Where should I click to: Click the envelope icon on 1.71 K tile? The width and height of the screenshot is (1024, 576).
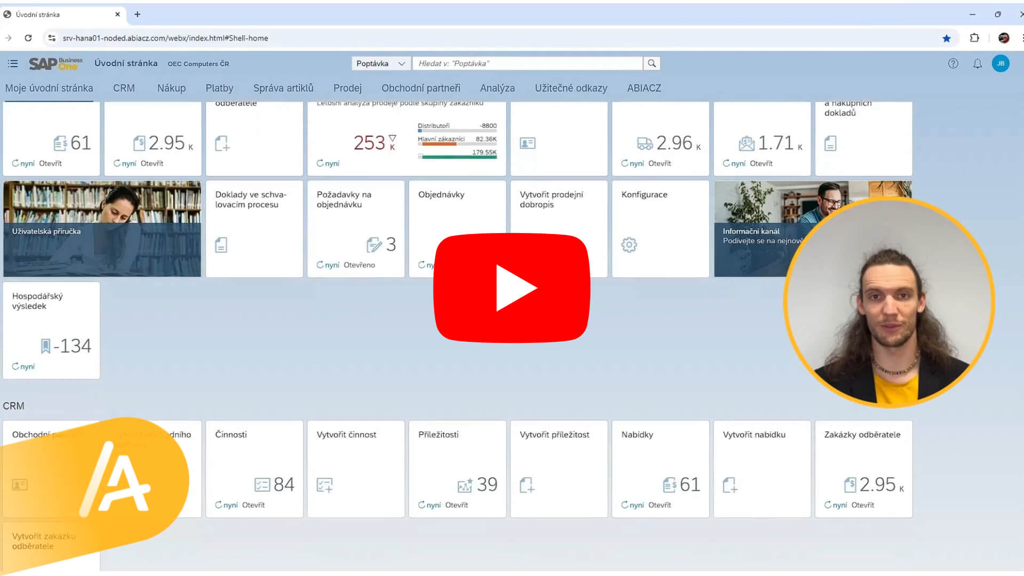[747, 143]
